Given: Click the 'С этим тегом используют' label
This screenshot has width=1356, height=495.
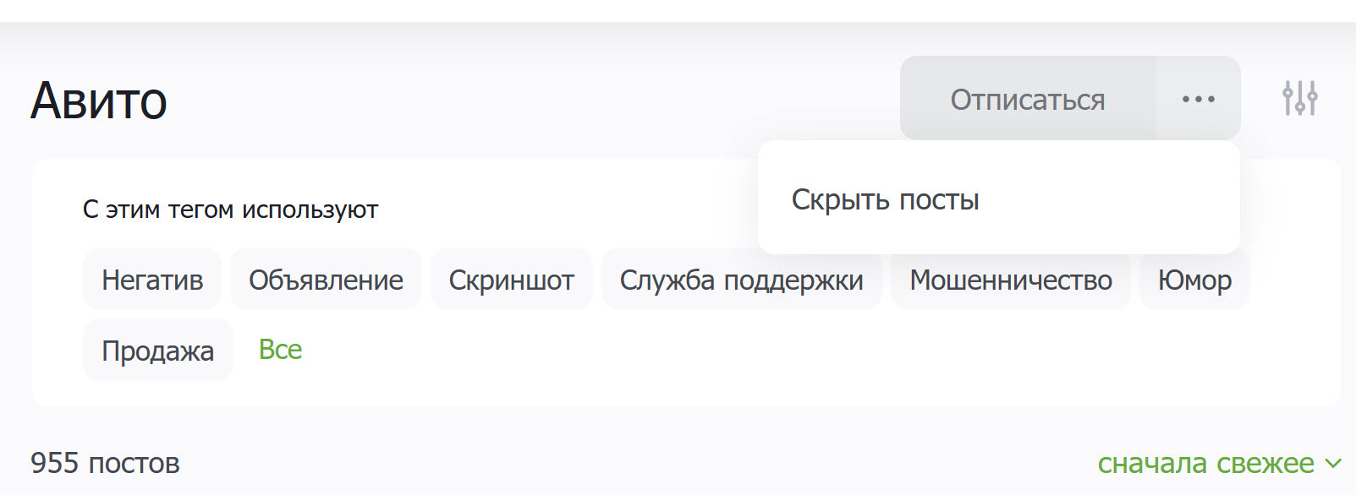Looking at the screenshot, I should tap(230, 209).
